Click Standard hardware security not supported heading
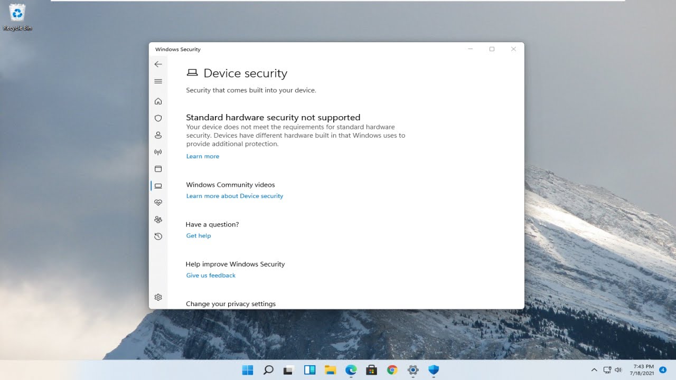This screenshot has height=380, width=676. 273,117
